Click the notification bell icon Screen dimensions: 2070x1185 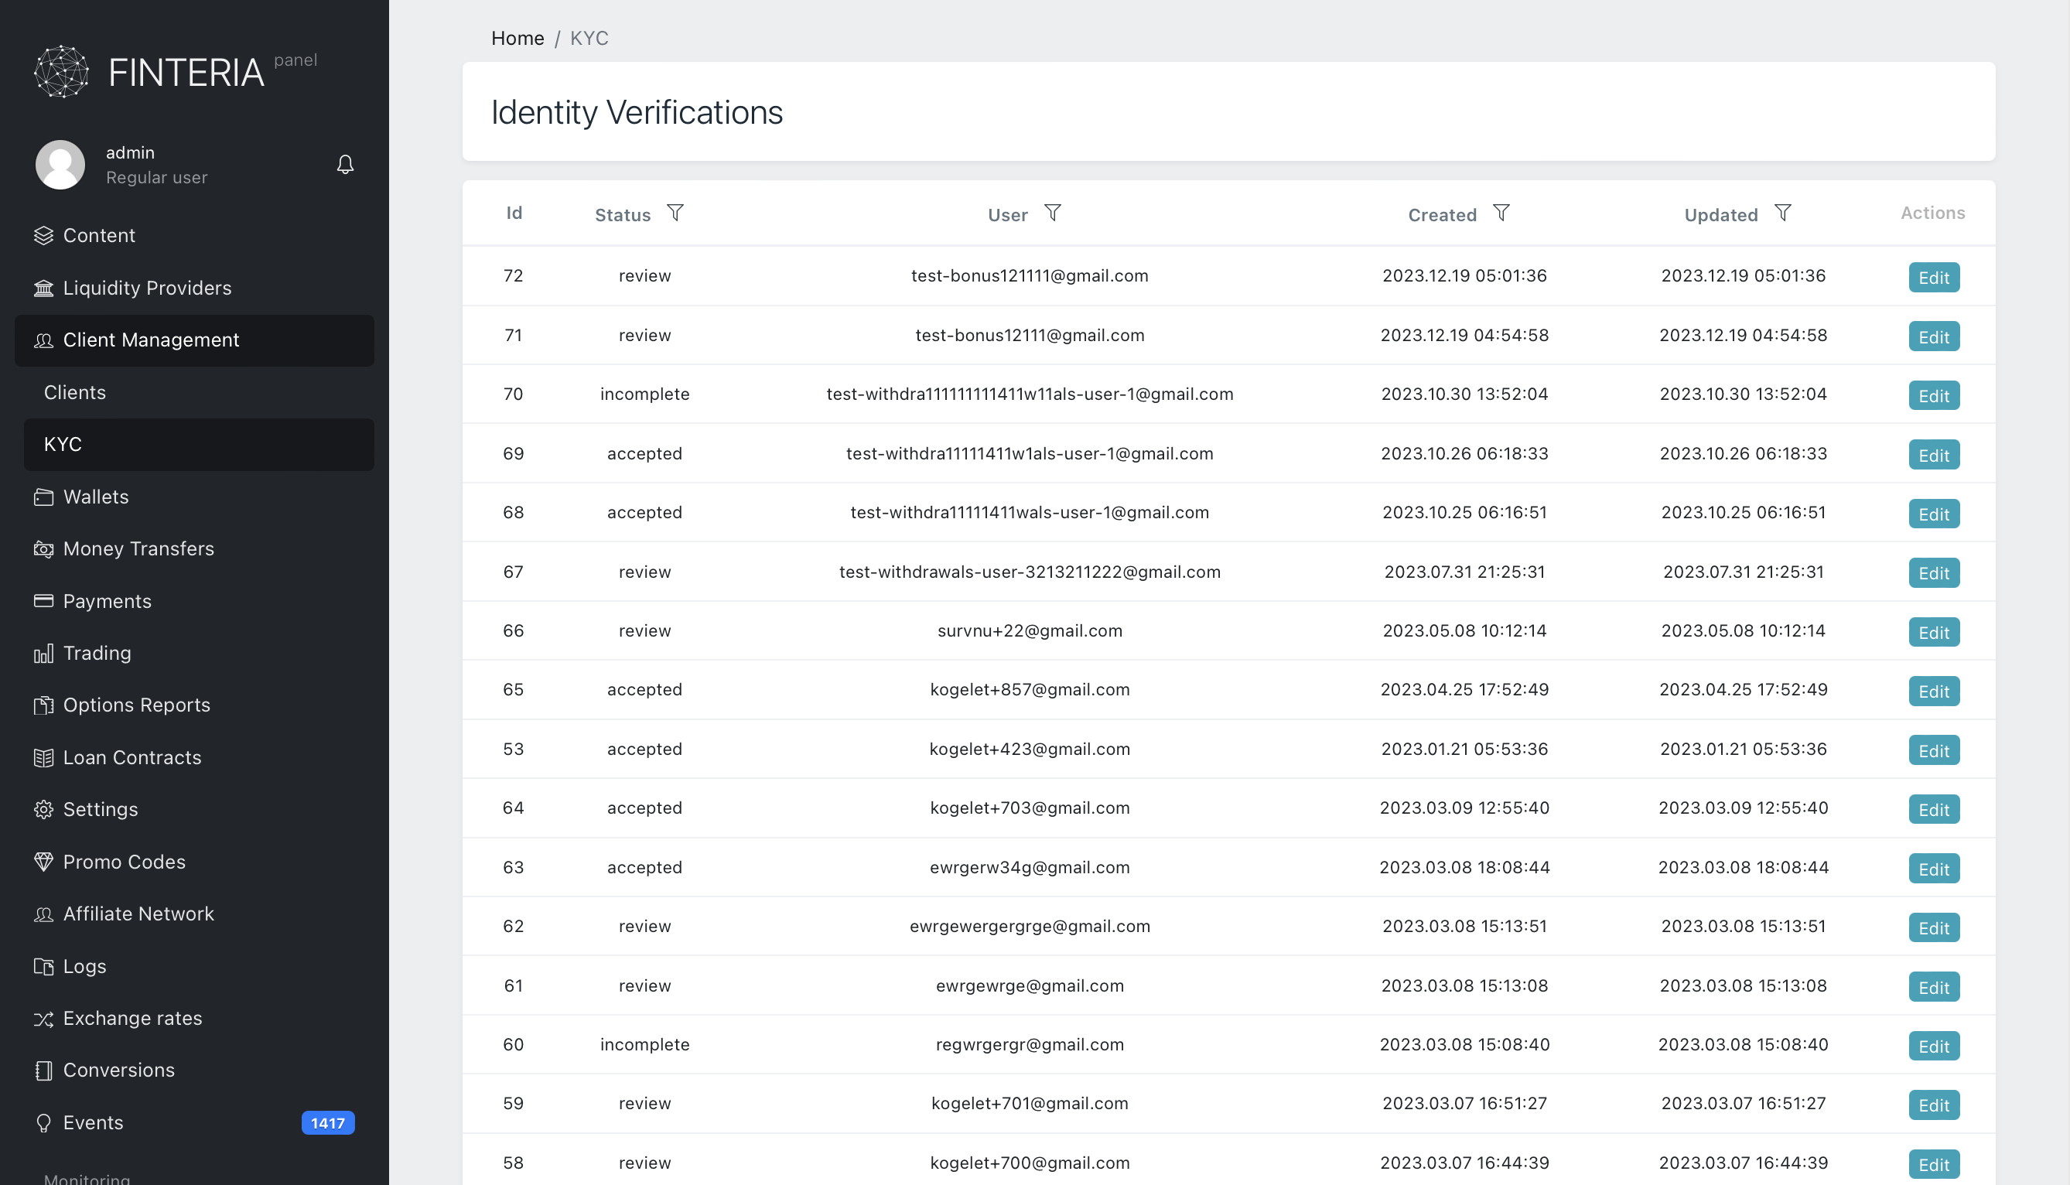pyautogui.click(x=345, y=166)
